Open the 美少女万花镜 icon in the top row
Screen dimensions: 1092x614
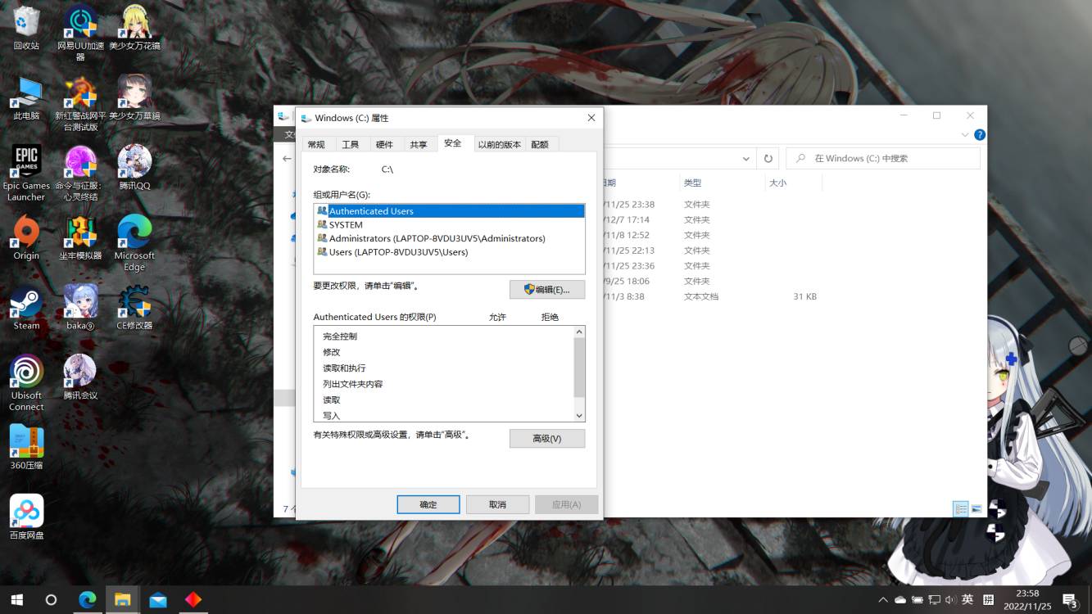click(x=134, y=26)
